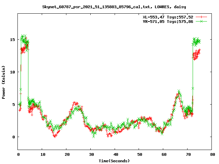Click the x-axis tick label 20
The width and height of the screenshot is (219, 164).
(x=67, y=154)
